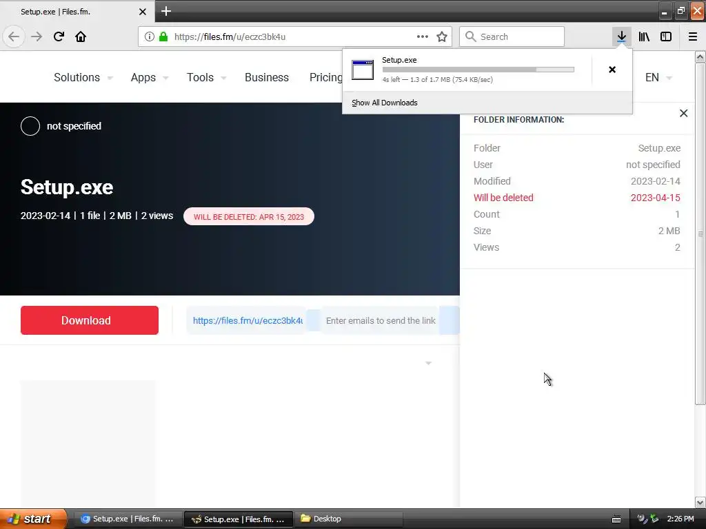Open the Firefox hamburger menu

(693, 37)
